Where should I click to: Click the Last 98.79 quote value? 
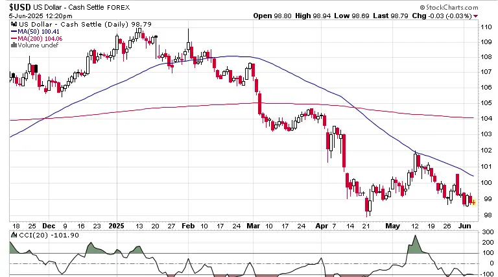[390, 16]
